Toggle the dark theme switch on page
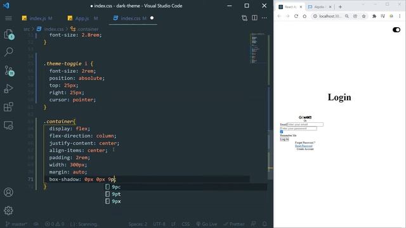Viewport: 406px width, 228px height. 396,30
